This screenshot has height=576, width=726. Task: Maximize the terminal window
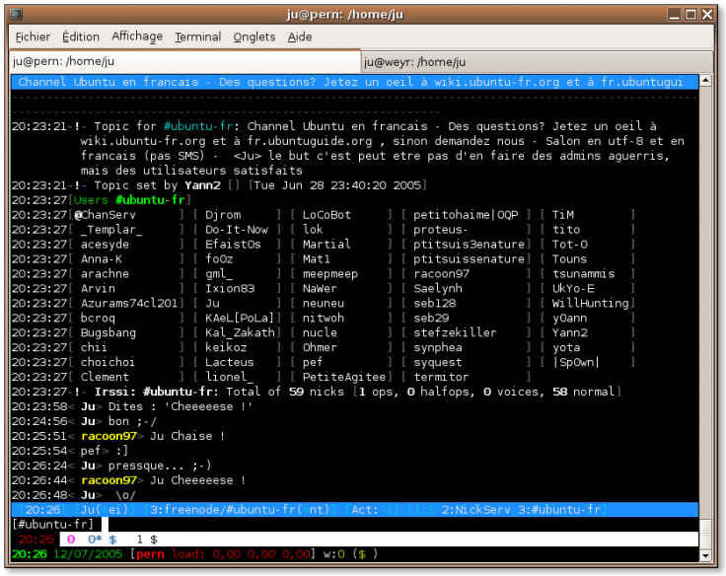690,14
